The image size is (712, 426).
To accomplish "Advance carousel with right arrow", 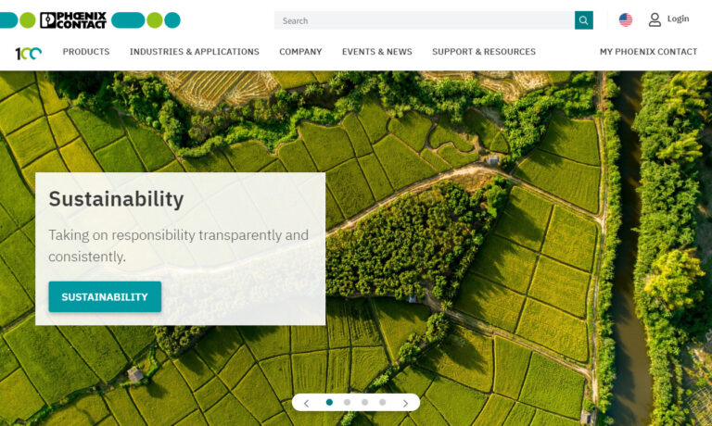I will [x=405, y=403].
